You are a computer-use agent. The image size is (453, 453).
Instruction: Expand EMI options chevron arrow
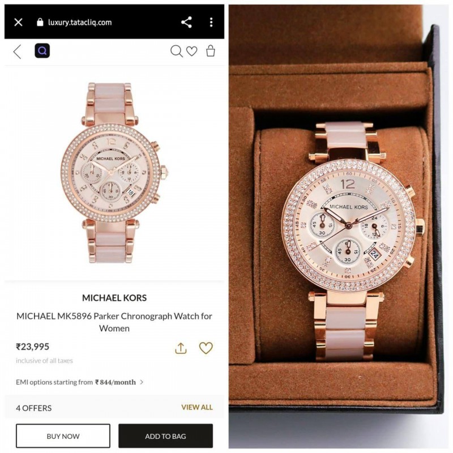142,382
